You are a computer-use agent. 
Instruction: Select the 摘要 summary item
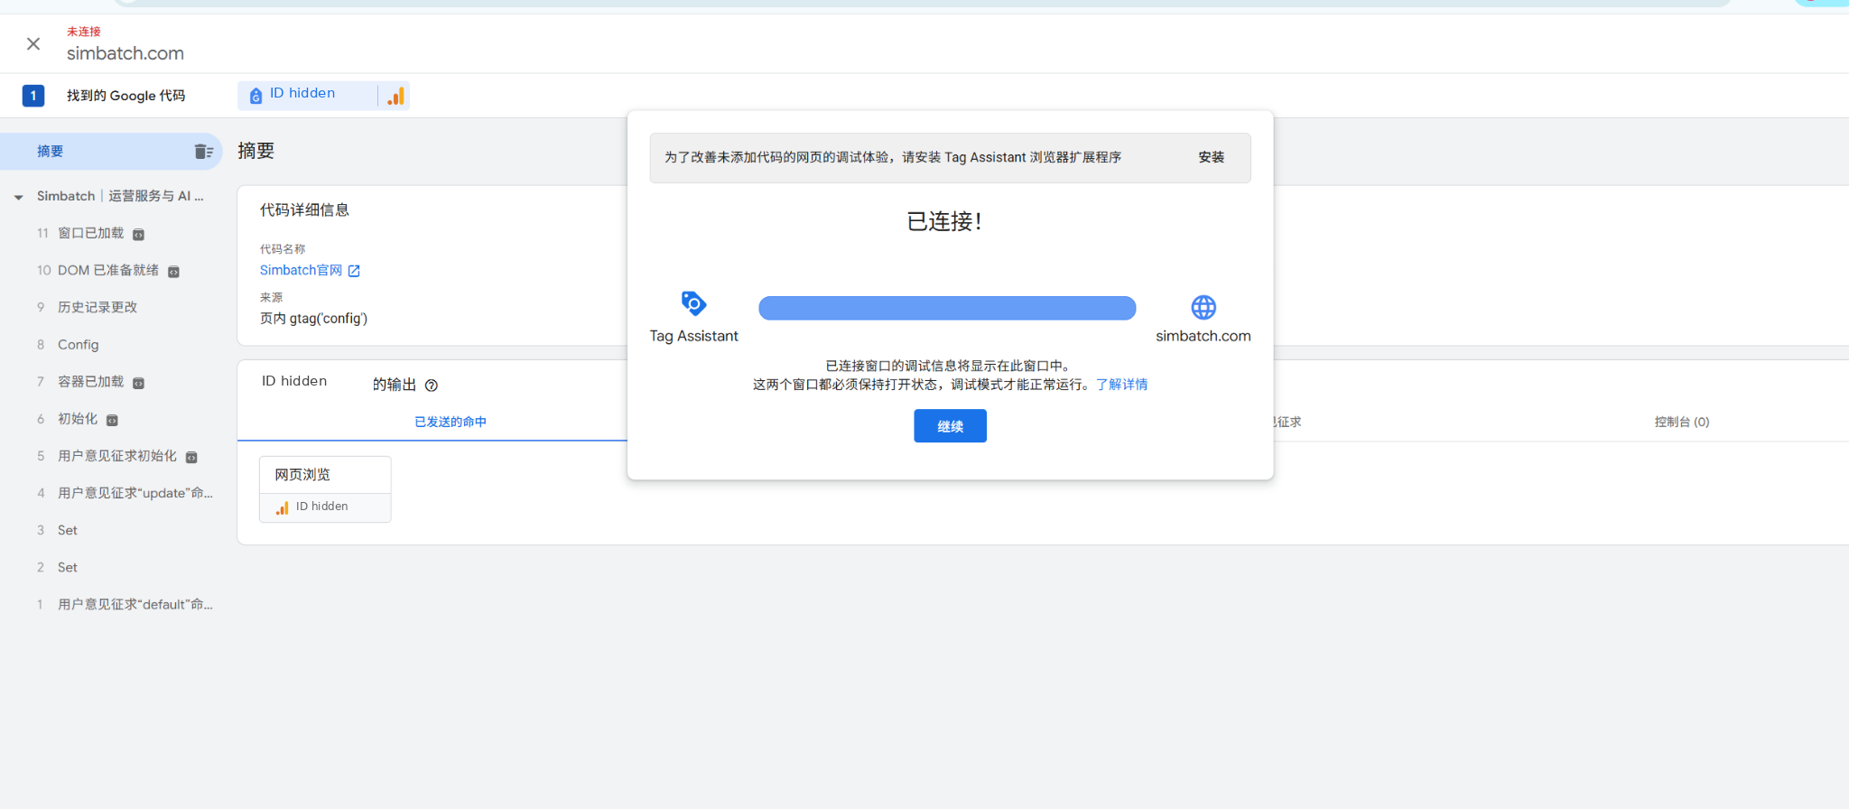111,152
